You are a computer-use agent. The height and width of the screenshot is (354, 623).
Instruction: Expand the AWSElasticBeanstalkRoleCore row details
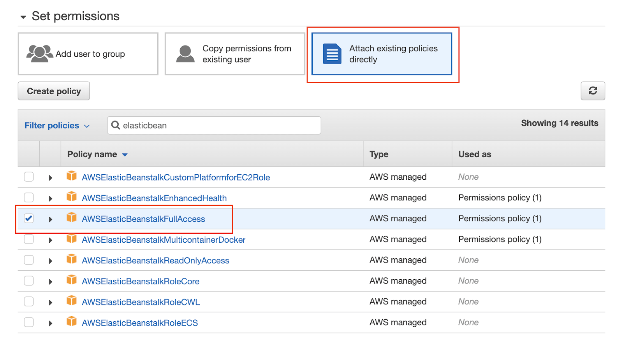point(50,282)
